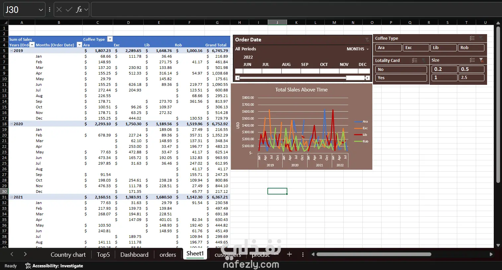Switch to the Country chart sheet tab

(x=68, y=254)
